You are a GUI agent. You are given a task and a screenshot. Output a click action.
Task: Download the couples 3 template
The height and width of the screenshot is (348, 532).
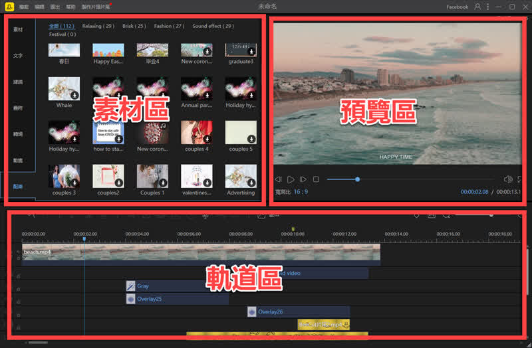point(74,183)
